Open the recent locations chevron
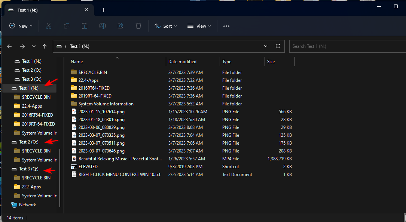406x222 pixels. (34, 46)
